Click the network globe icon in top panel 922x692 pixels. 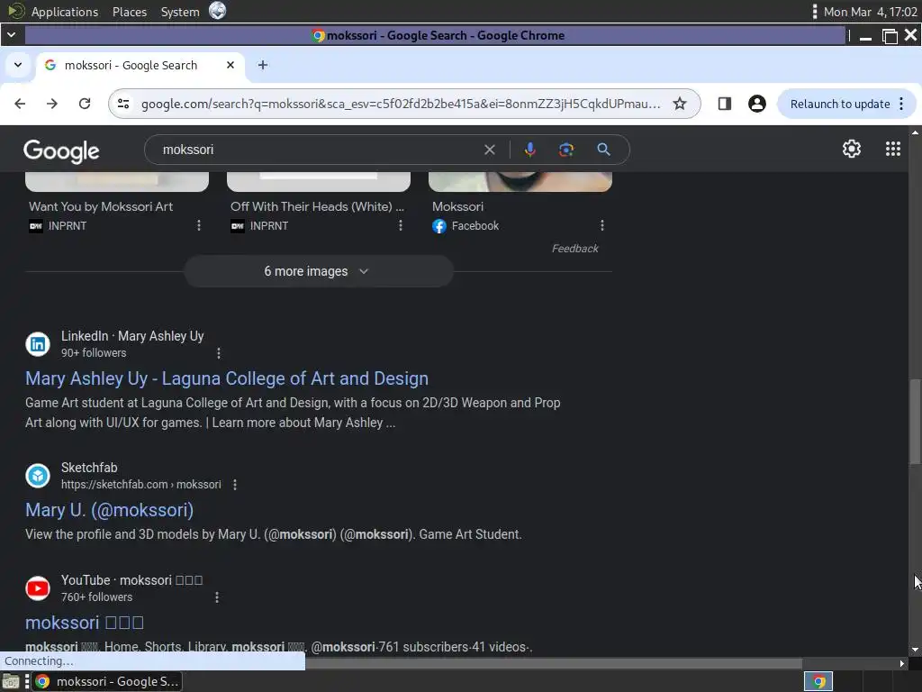click(218, 11)
